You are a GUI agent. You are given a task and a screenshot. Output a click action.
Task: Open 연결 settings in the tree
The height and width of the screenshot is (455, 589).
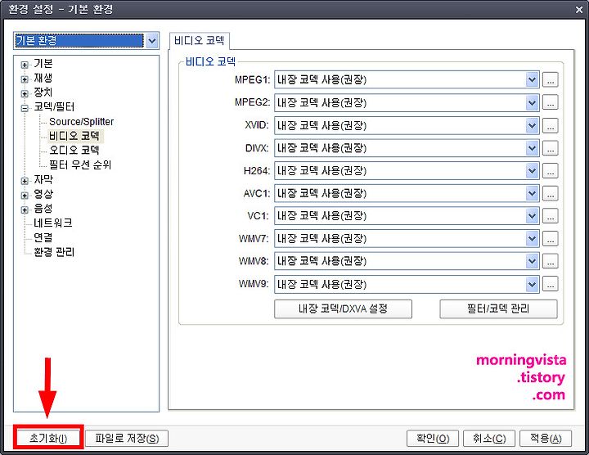click(x=43, y=237)
